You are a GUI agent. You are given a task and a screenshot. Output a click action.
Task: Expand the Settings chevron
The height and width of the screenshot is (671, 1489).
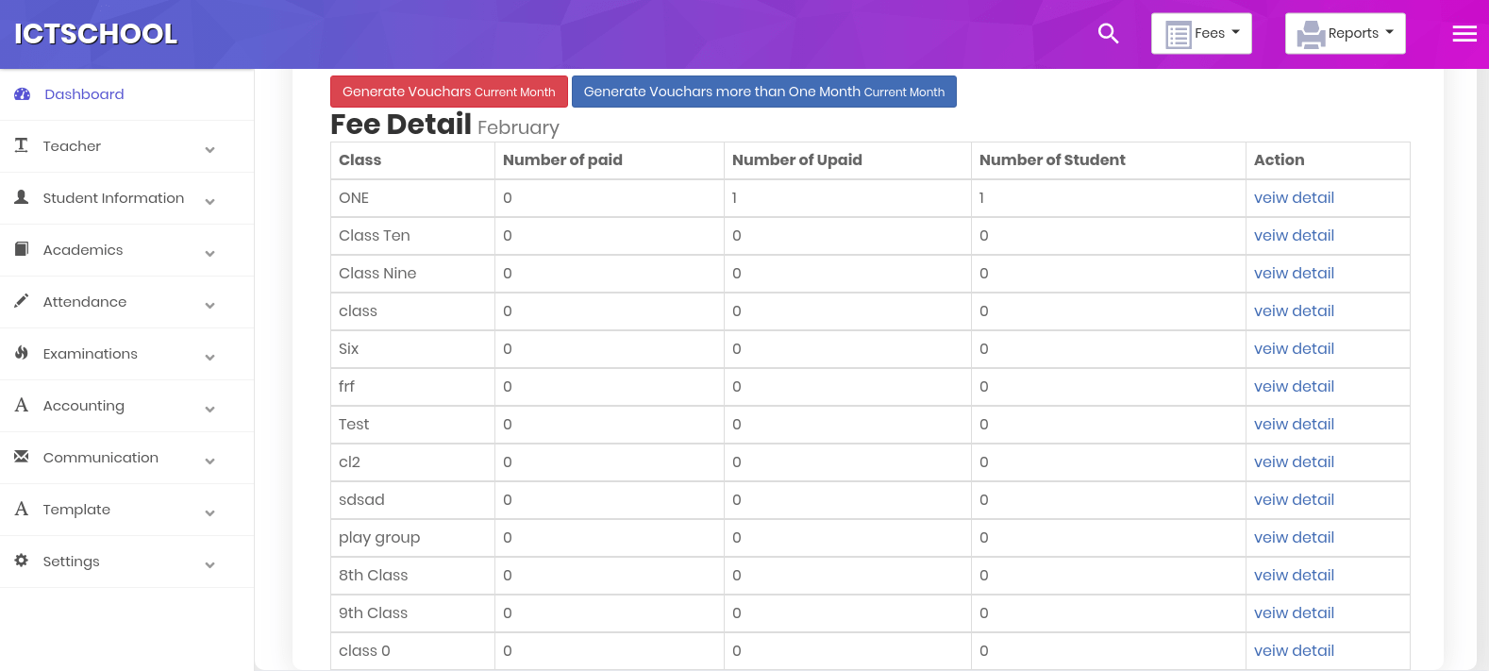[x=209, y=564]
